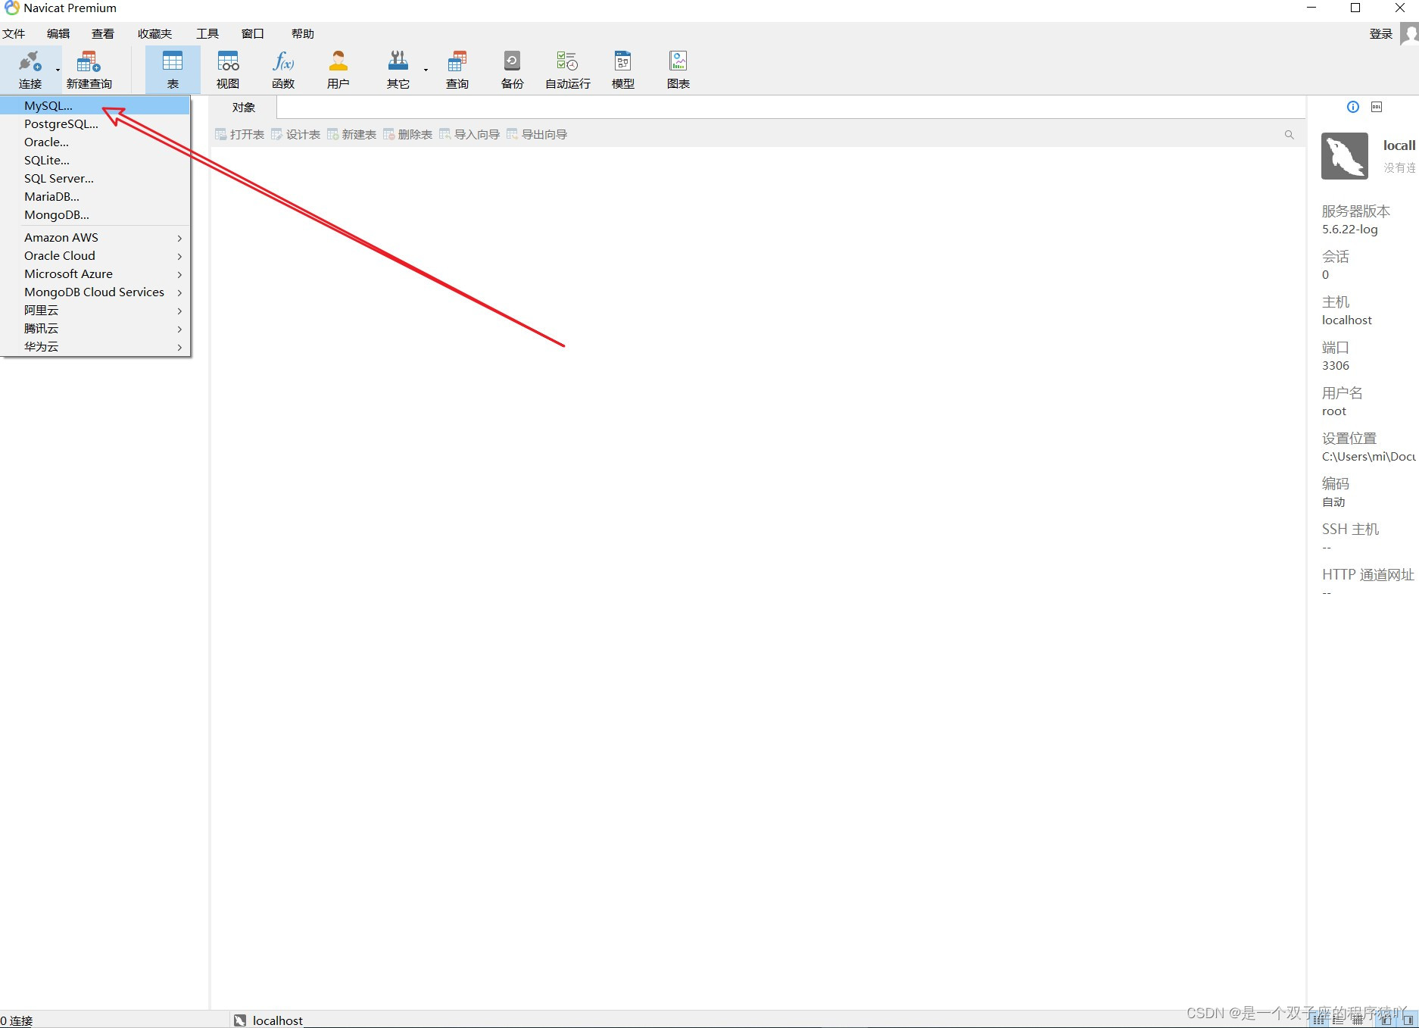
Task: Select the 图表 (Charts) toolbar icon
Action: [x=678, y=69]
